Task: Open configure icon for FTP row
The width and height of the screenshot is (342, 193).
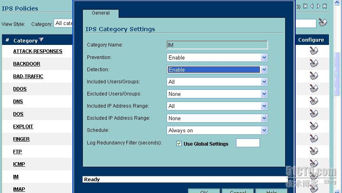Action: 314,151
